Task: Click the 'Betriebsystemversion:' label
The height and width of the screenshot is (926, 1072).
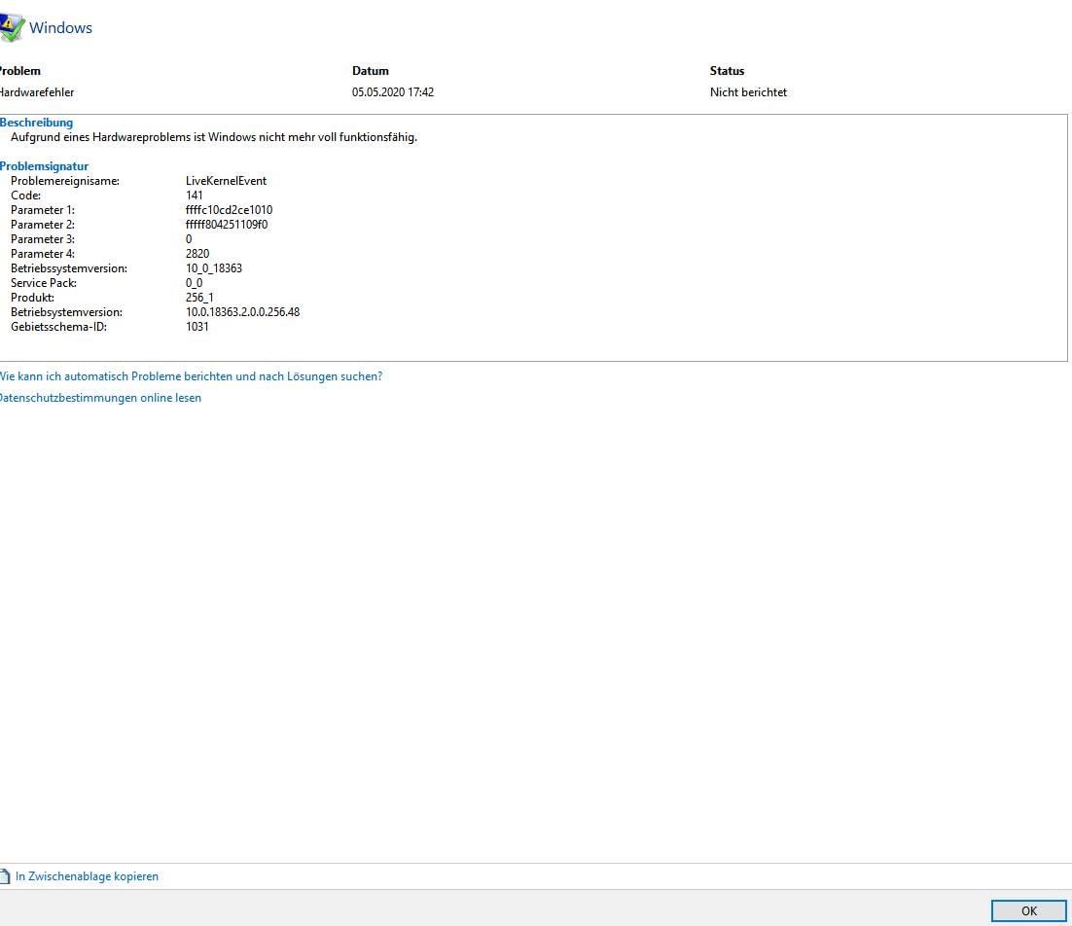Action: tap(66, 312)
